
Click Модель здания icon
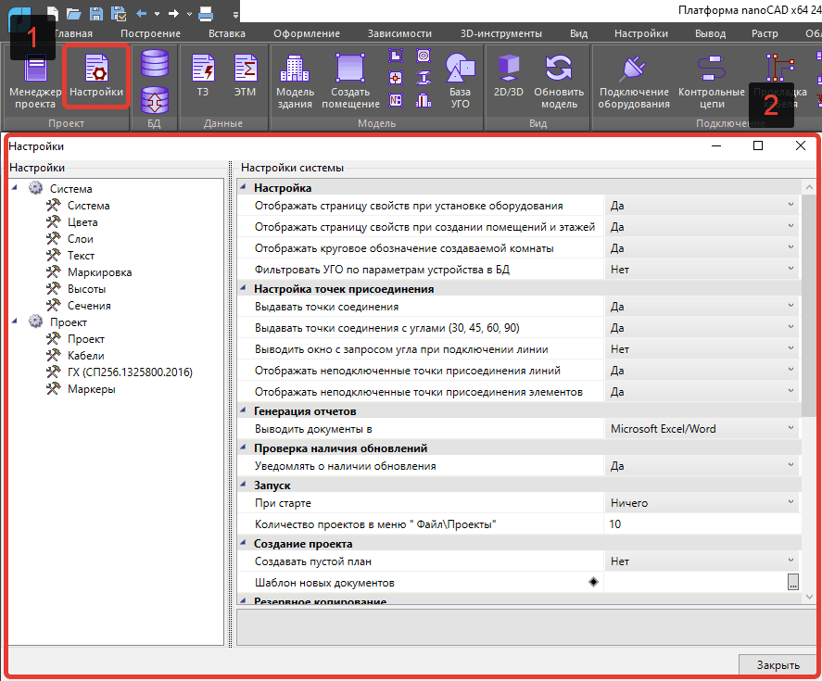(295, 80)
